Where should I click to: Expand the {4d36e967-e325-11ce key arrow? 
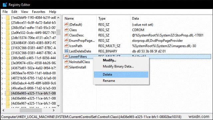[x=2, y=103]
